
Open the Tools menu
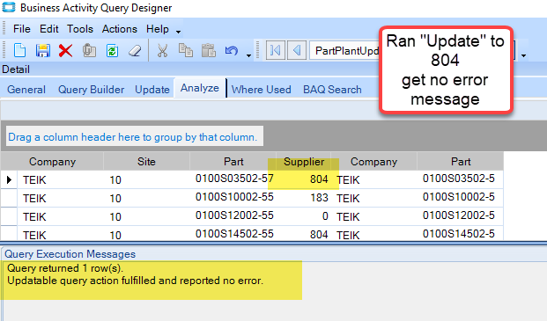(80, 29)
